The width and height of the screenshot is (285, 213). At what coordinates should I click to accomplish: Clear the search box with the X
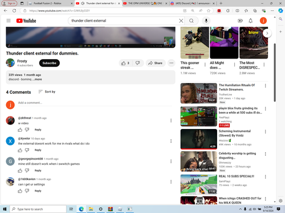coord(181,20)
